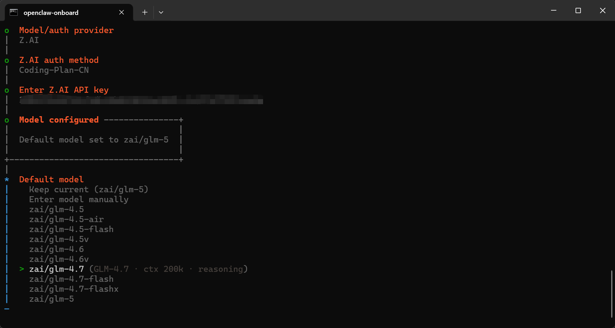Select the openclaw-onboard tab
The height and width of the screenshot is (328, 615).
pos(69,12)
